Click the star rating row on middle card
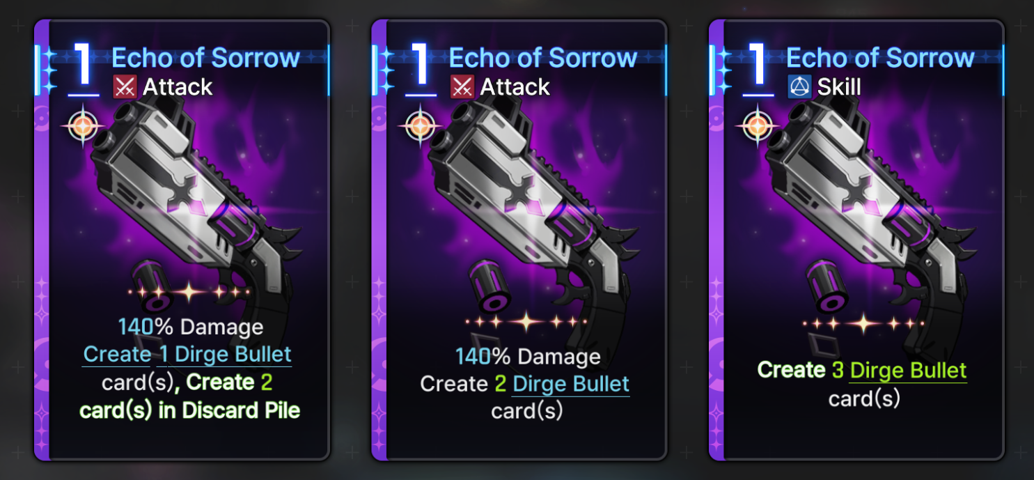 (x=526, y=322)
